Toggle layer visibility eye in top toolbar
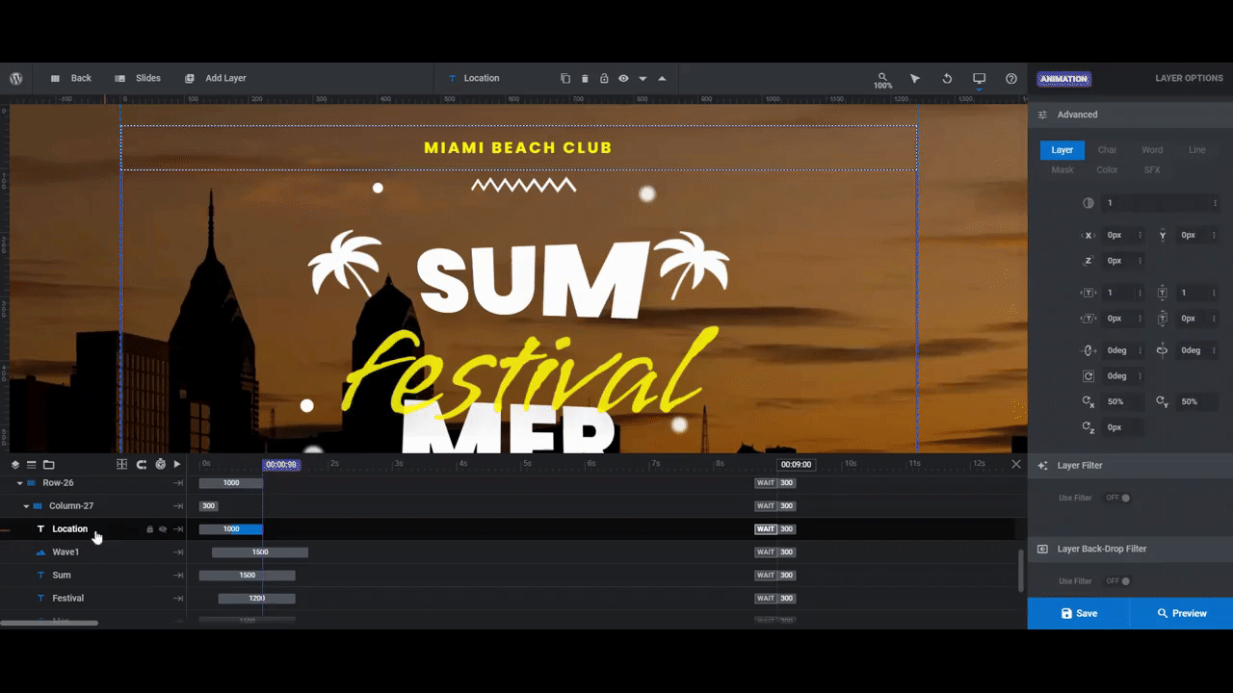Screen dimensions: 1233x693 pos(623,78)
